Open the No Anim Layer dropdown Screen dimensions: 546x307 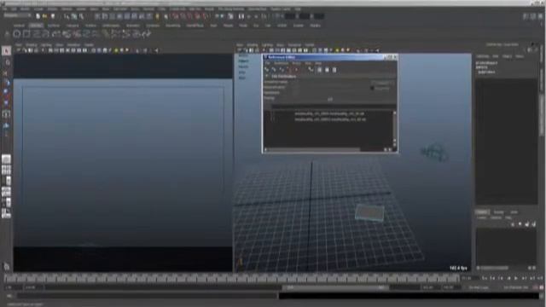click(479, 287)
